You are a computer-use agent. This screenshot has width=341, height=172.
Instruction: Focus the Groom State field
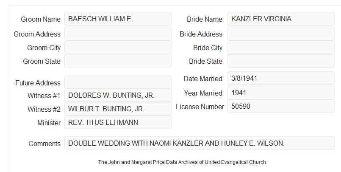pyautogui.click(x=118, y=61)
